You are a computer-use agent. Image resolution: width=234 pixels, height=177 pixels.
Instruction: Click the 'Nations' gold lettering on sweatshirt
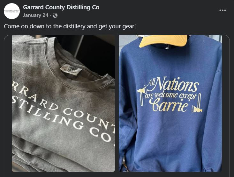(177, 85)
